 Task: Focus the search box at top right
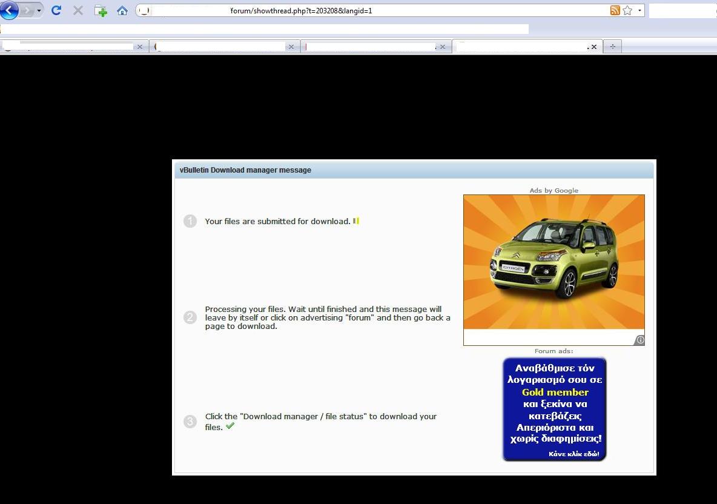(x=682, y=10)
